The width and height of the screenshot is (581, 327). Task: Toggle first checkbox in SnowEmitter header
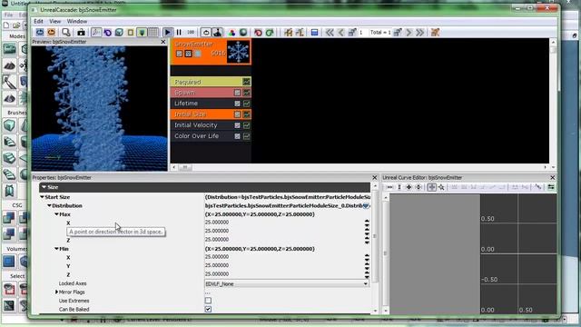tap(180, 54)
